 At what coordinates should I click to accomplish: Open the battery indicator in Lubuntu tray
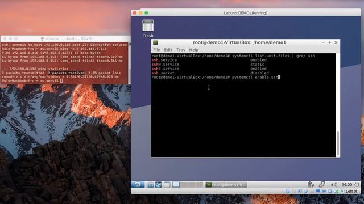(311, 184)
